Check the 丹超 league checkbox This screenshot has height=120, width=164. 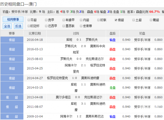pos(81,20)
